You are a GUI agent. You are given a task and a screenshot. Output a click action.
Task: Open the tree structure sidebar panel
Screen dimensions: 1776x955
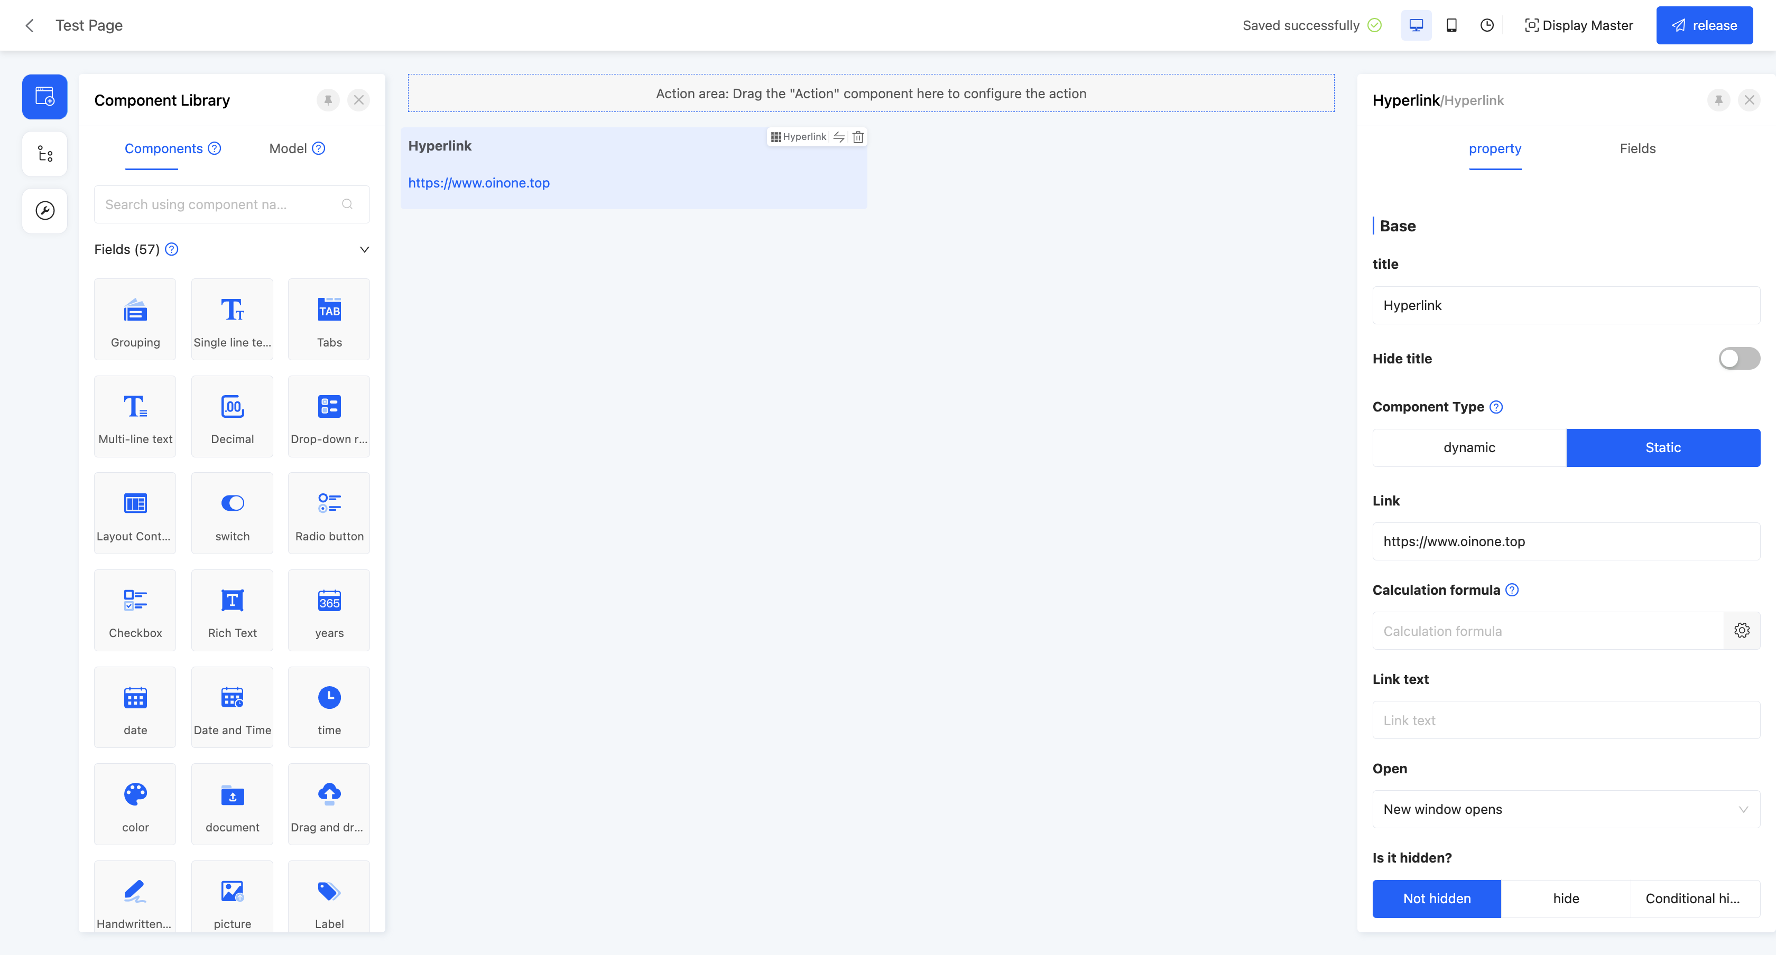click(45, 154)
